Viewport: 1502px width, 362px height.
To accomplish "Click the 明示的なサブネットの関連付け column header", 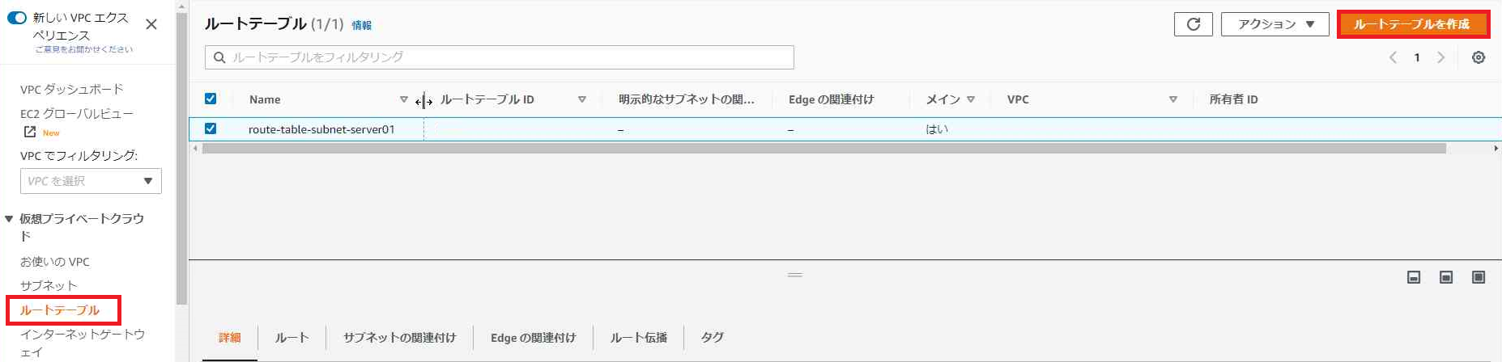I will 687,99.
